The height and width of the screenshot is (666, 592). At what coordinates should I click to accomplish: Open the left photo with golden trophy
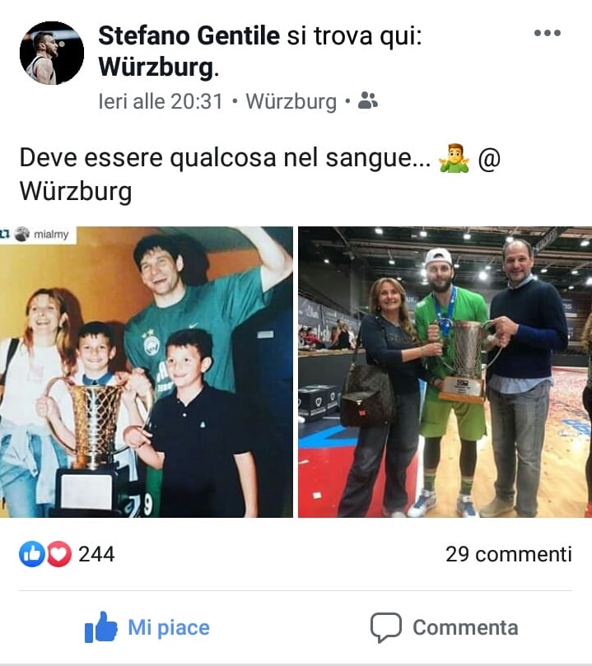click(x=146, y=371)
